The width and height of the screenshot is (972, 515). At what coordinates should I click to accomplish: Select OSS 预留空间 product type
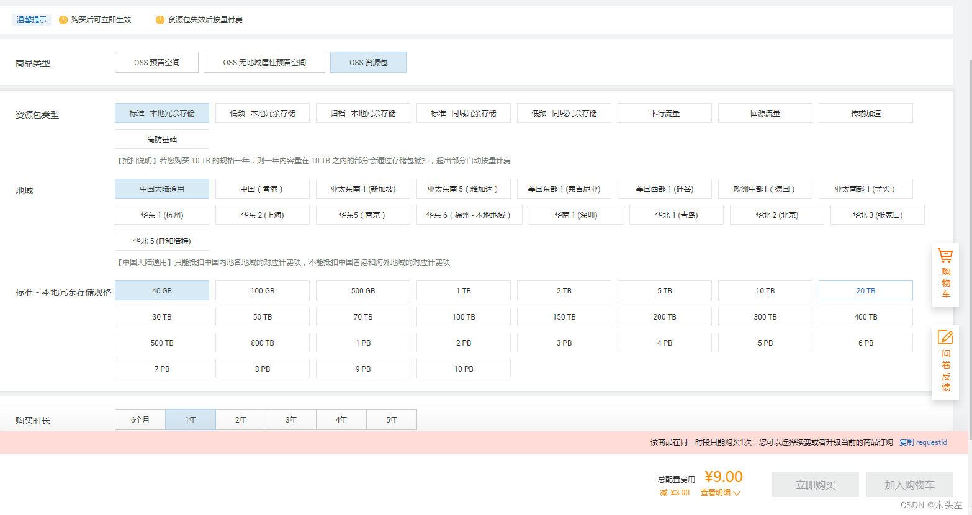click(156, 62)
